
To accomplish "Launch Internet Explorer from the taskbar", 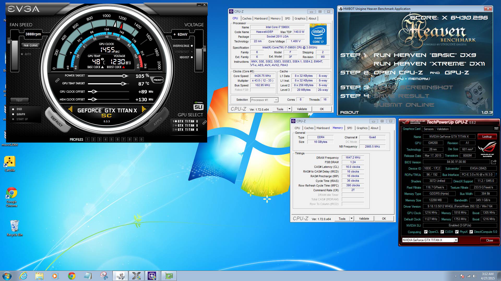I will 23,276.
